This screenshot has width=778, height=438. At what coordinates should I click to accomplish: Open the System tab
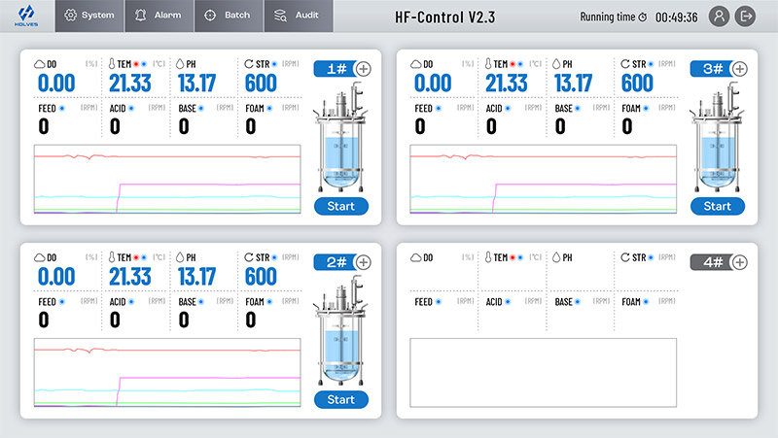[88, 16]
